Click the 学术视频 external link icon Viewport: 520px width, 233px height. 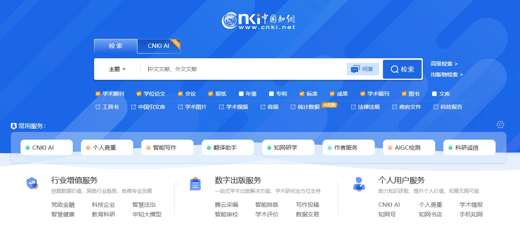[221, 107]
